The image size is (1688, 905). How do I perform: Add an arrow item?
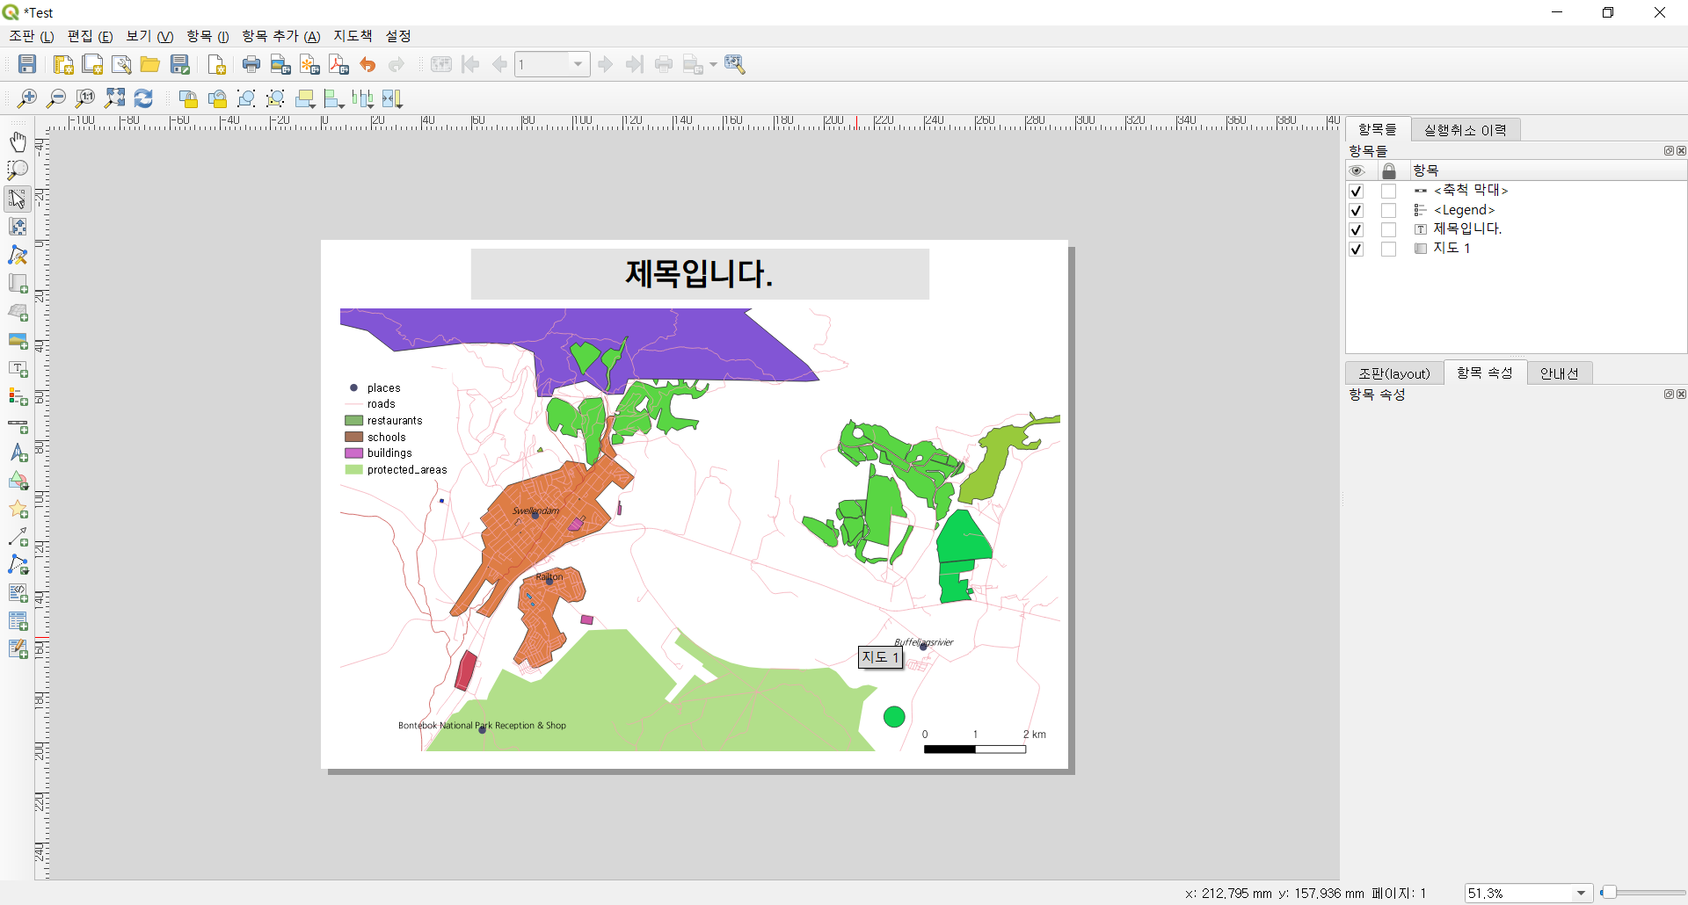tap(18, 537)
